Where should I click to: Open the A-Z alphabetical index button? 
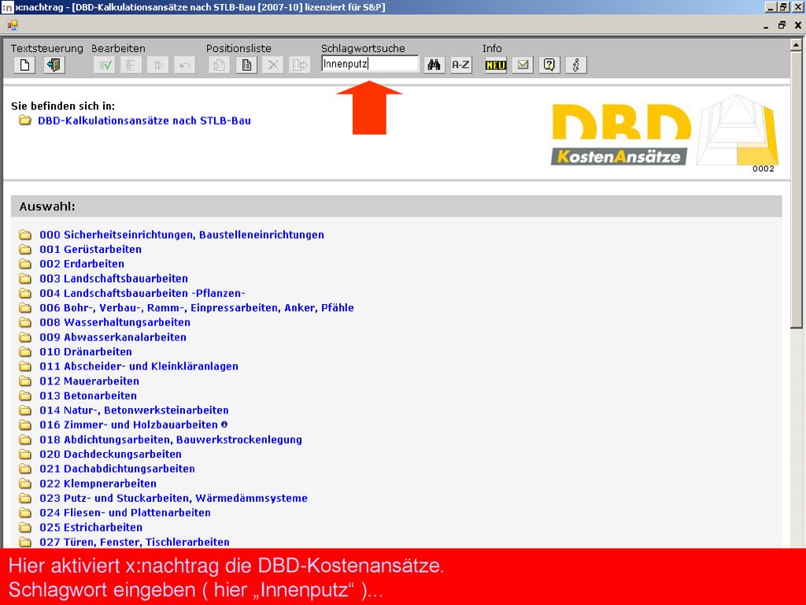[461, 65]
